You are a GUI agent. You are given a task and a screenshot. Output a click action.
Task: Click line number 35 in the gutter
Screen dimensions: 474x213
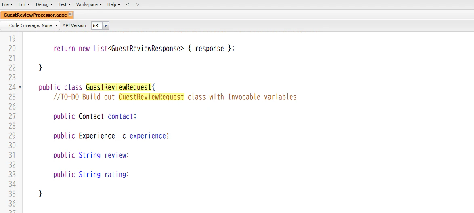12,194
